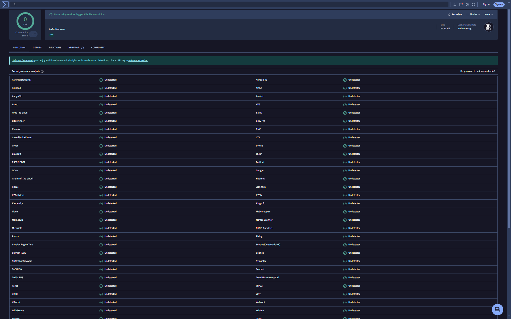Click the VirusTotal logo icon

(x=5, y=4)
